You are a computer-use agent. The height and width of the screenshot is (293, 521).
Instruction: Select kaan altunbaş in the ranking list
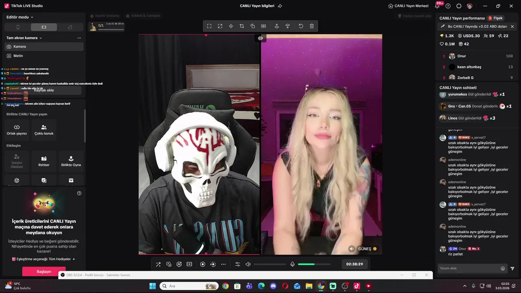(477, 67)
